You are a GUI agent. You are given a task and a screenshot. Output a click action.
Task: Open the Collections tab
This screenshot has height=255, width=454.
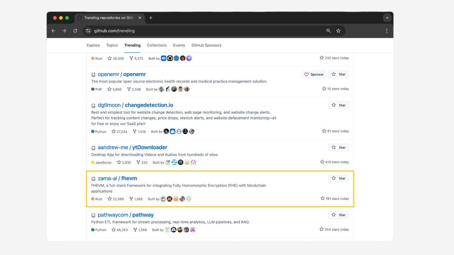(157, 45)
